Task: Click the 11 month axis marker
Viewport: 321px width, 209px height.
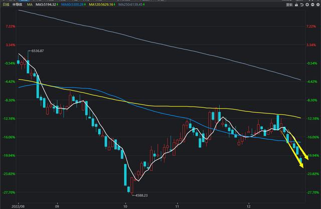Action: (177, 206)
